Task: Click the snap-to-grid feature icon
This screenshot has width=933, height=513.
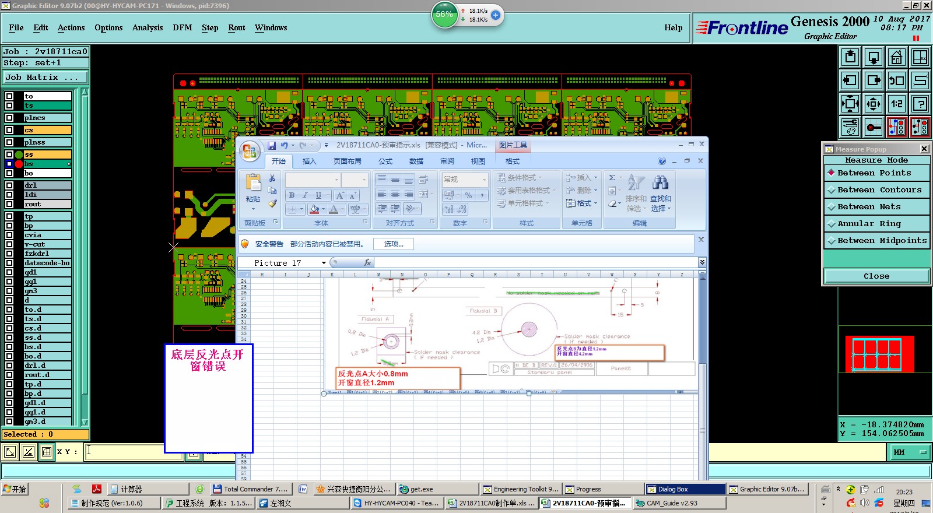Action: point(874,127)
